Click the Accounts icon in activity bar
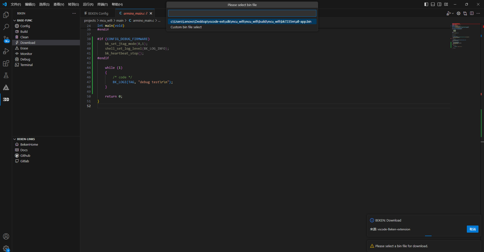The height and width of the screenshot is (252, 484). pos(6,236)
